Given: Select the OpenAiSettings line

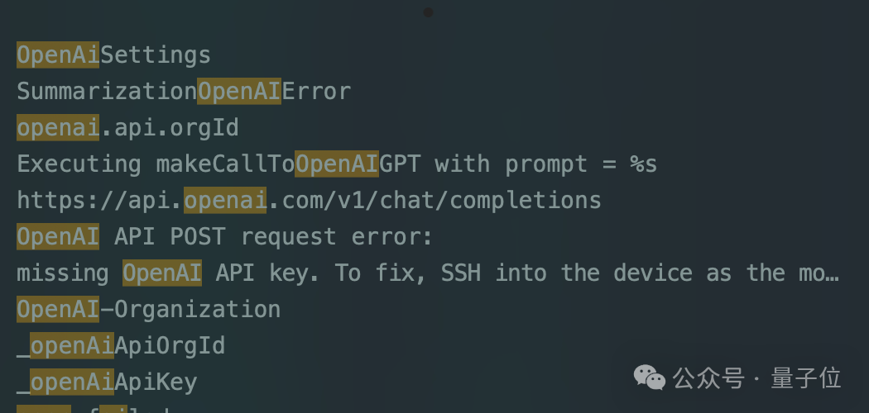Looking at the screenshot, I should point(113,55).
